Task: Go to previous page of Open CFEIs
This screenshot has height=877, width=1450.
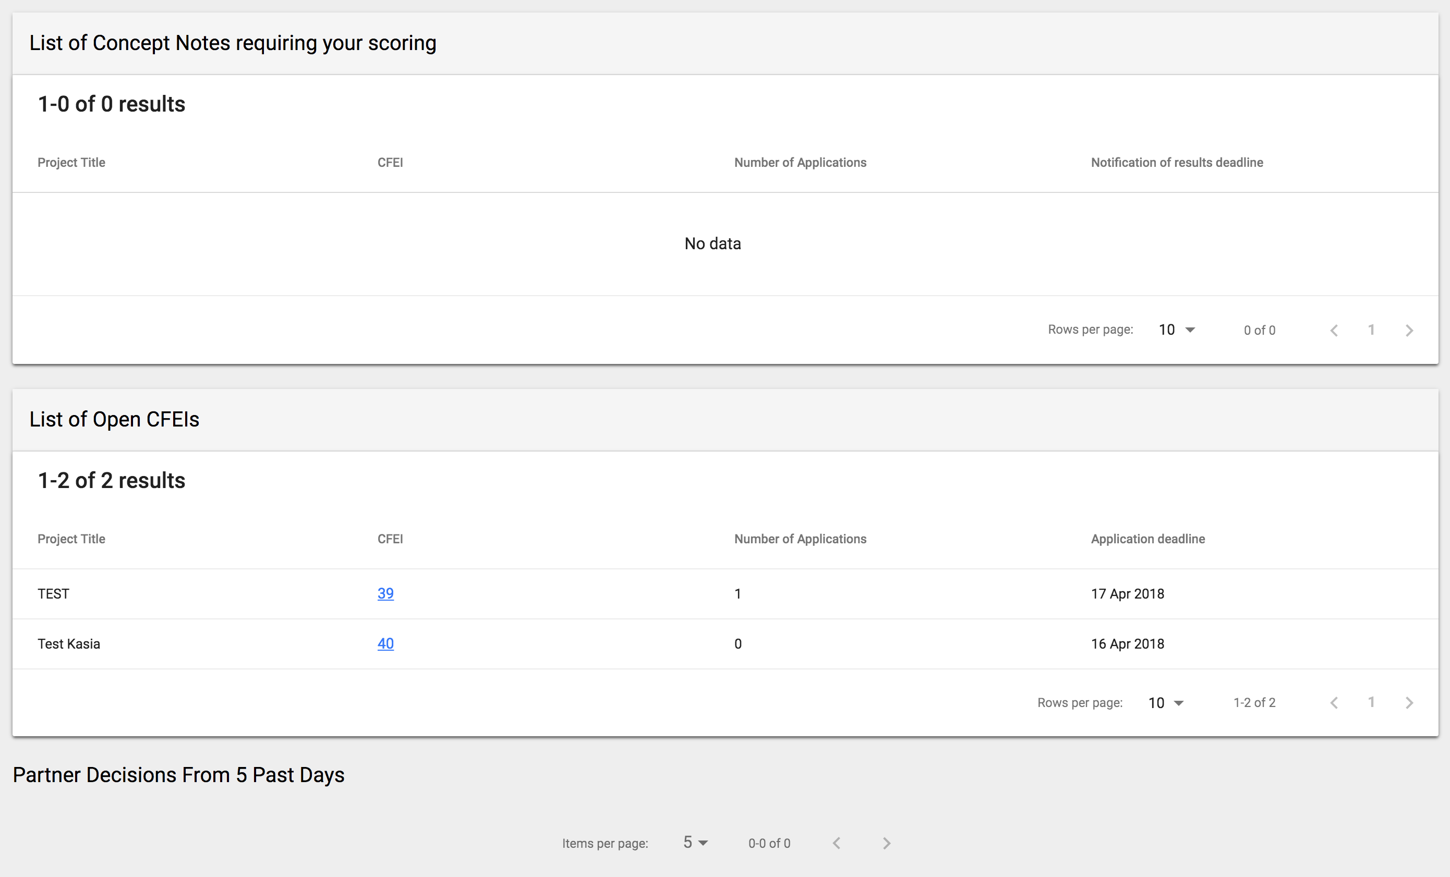Action: [1334, 703]
